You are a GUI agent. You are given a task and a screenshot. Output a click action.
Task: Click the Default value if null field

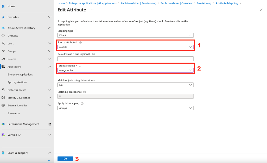[125, 59]
